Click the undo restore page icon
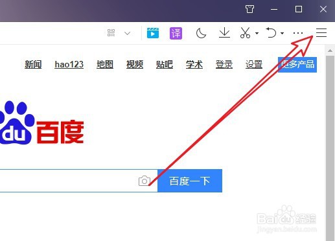335x241 pixels. coord(271,32)
